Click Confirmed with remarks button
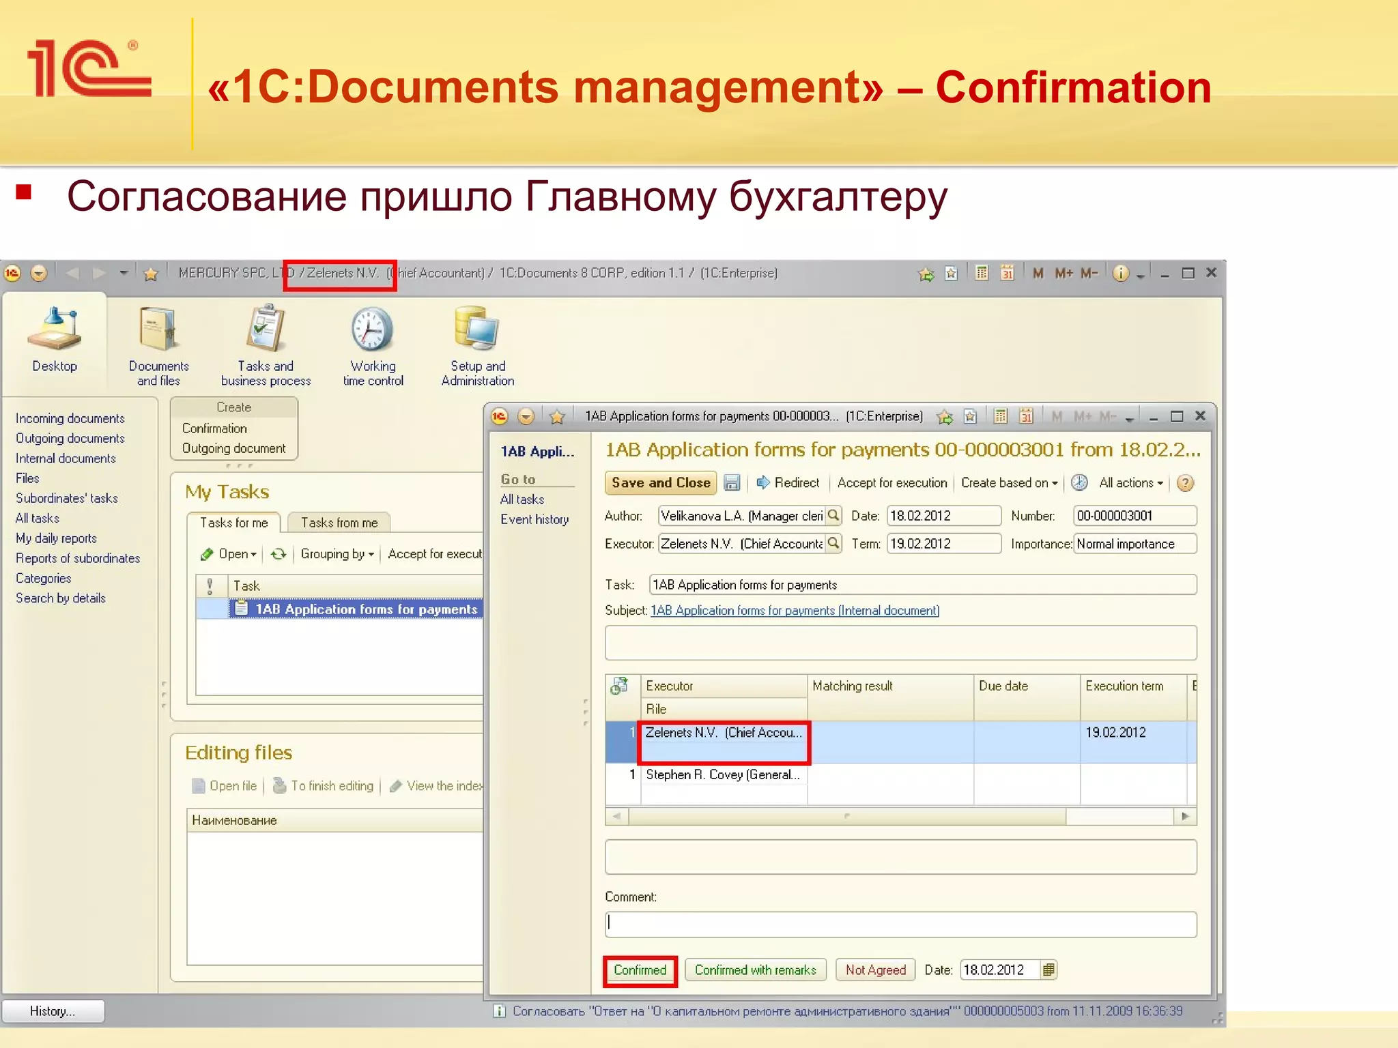 point(755,970)
